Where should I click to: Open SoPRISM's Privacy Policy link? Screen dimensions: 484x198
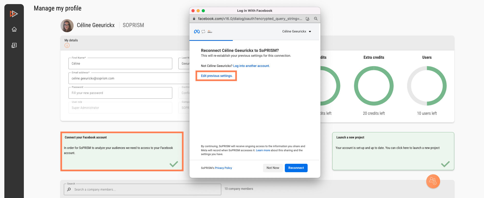point(223,168)
